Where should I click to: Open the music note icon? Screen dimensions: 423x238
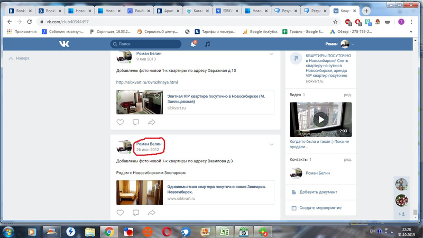pyautogui.click(x=208, y=44)
